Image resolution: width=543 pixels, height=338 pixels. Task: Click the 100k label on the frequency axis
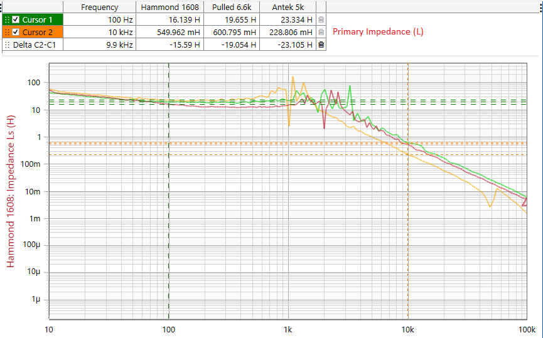(527, 330)
